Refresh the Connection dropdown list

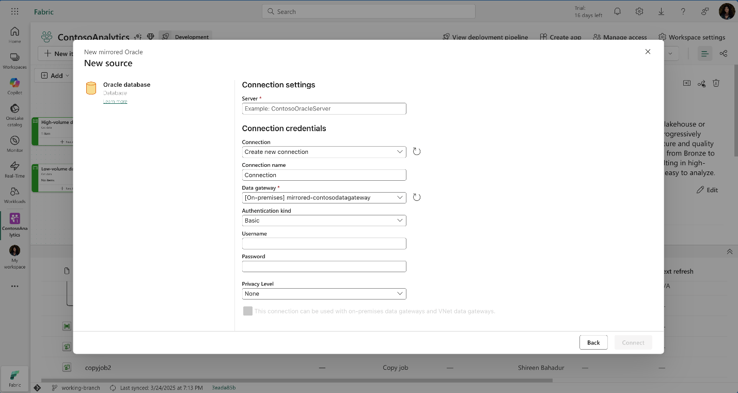point(417,151)
